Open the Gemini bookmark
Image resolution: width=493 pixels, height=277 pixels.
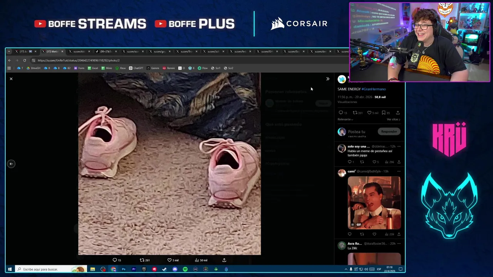pyautogui.click(x=153, y=68)
